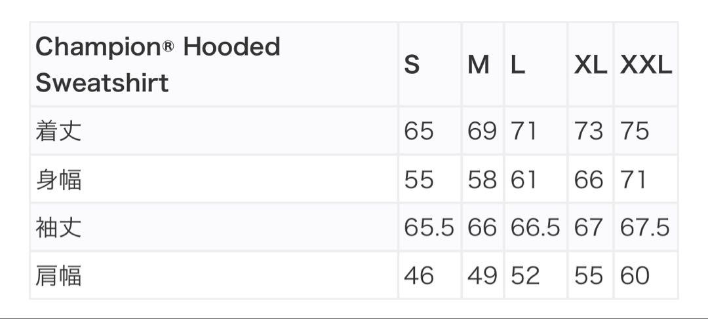The image size is (708, 319).
Task: Click the 身幅 value 58 for M
Action: (482, 179)
